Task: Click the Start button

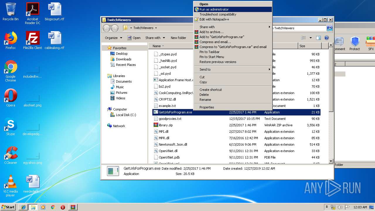Action: click(x=8, y=207)
